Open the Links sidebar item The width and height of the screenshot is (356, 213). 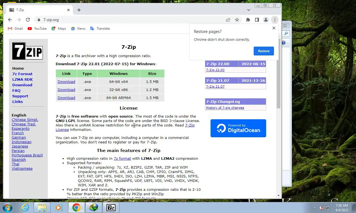[x=18, y=102]
